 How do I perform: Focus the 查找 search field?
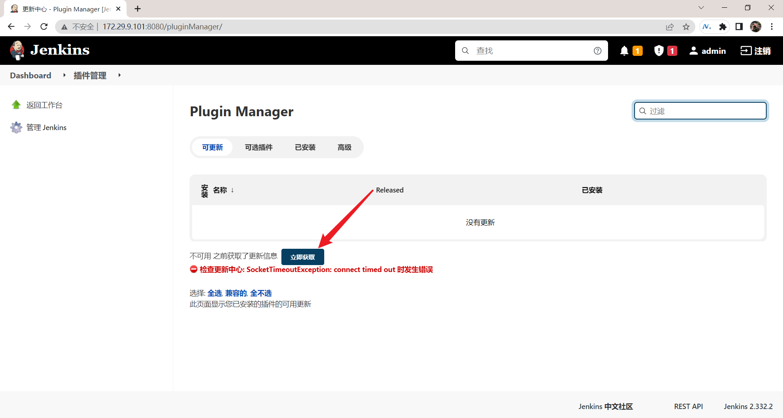(x=531, y=51)
